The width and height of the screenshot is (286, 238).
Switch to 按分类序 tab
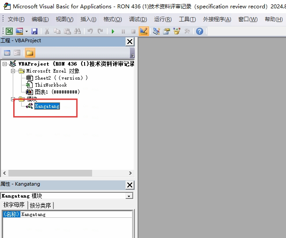(x=40, y=205)
